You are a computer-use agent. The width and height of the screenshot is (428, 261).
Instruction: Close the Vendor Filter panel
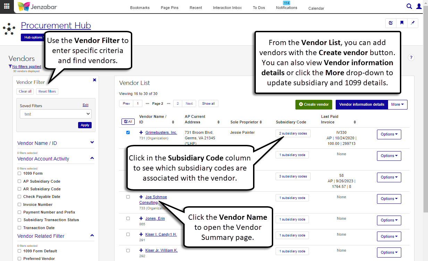94,80
